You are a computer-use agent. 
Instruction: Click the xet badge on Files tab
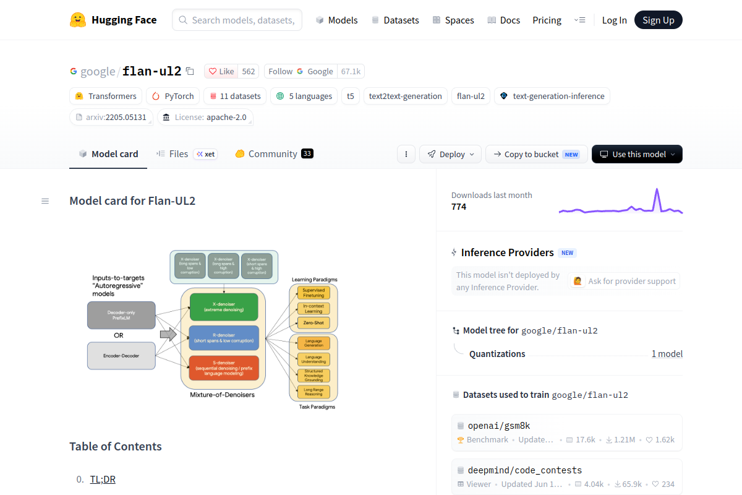click(205, 154)
